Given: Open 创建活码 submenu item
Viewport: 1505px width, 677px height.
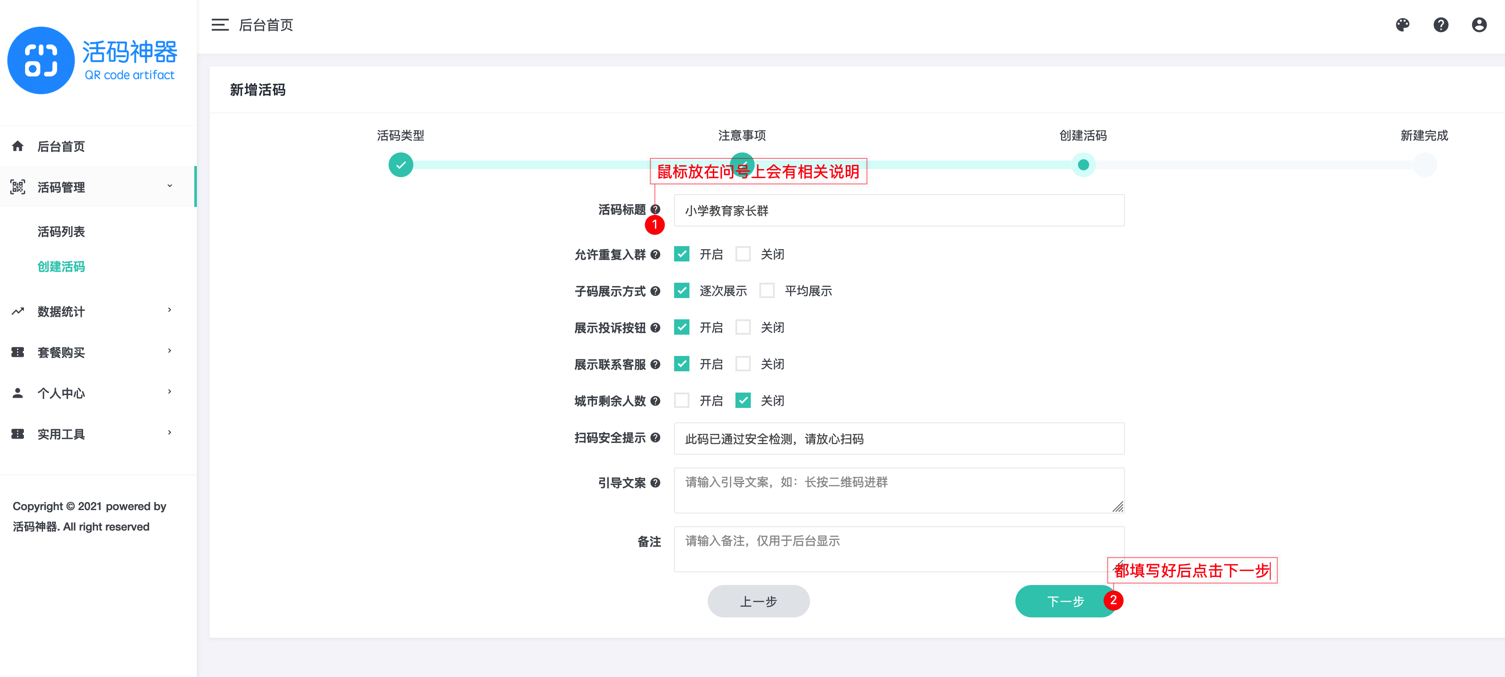Looking at the screenshot, I should (61, 267).
